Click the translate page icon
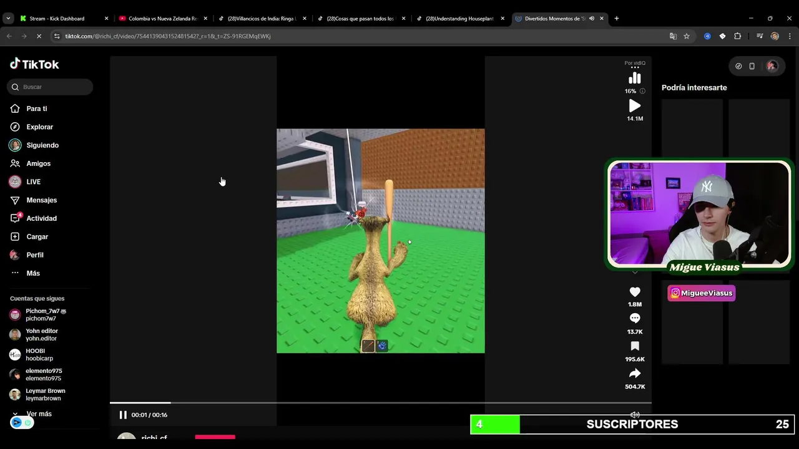799x449 pixels. 673,36
